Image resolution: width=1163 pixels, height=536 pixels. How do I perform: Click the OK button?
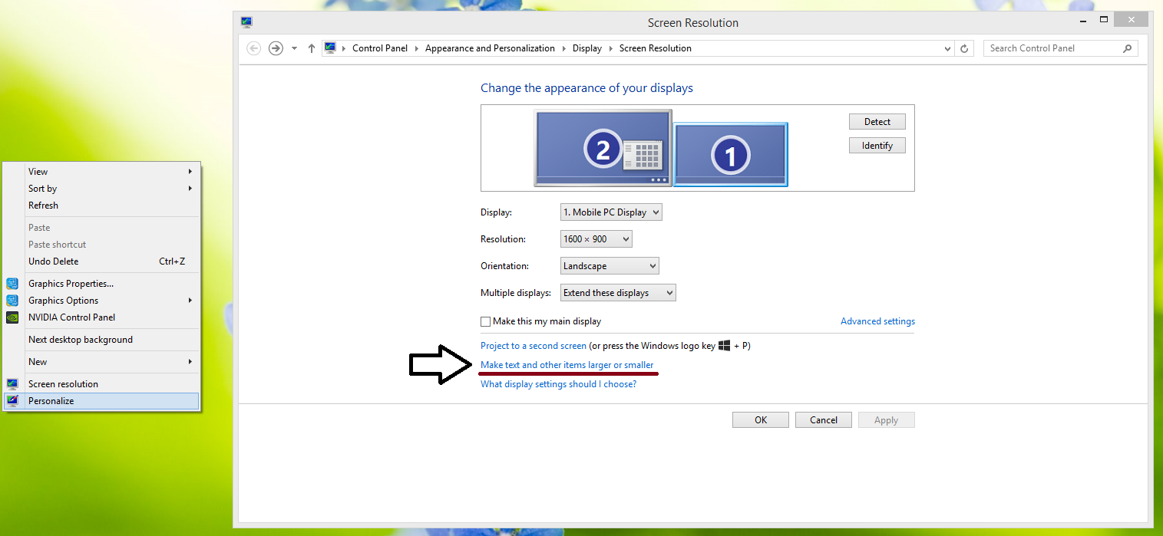pos(761,420)
